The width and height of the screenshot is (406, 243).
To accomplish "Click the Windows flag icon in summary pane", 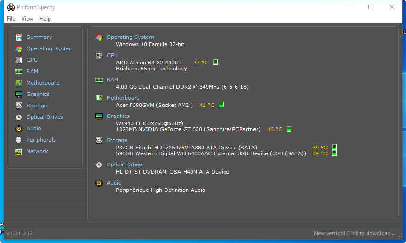I will (x=99, y=37).
